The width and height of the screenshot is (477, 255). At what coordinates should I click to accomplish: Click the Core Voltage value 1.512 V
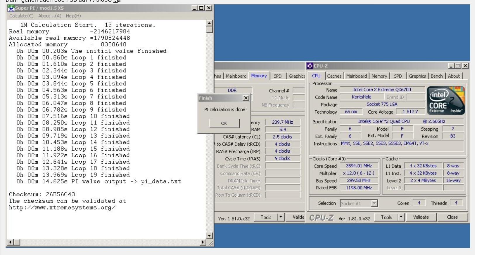click(410, 111)
